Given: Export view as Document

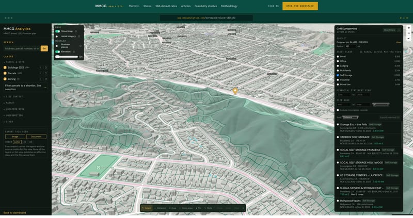Looking at the screenshot, I should [x=36, y=137].
